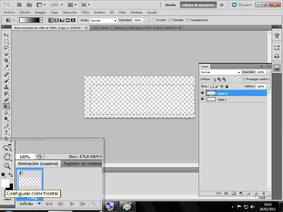This screenshot has width=283, height=212.
Task: Select the Gradient tool in toolbox
Action: tap(6, 106)
